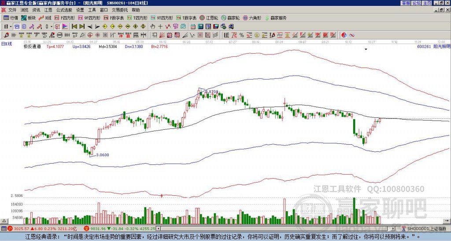Click the magenta flag indicator icon

[x=65, y=27]
